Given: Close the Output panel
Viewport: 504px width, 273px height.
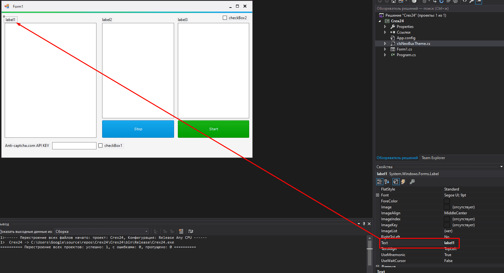Looking at the screenshot, I should [x=369, y=224].
